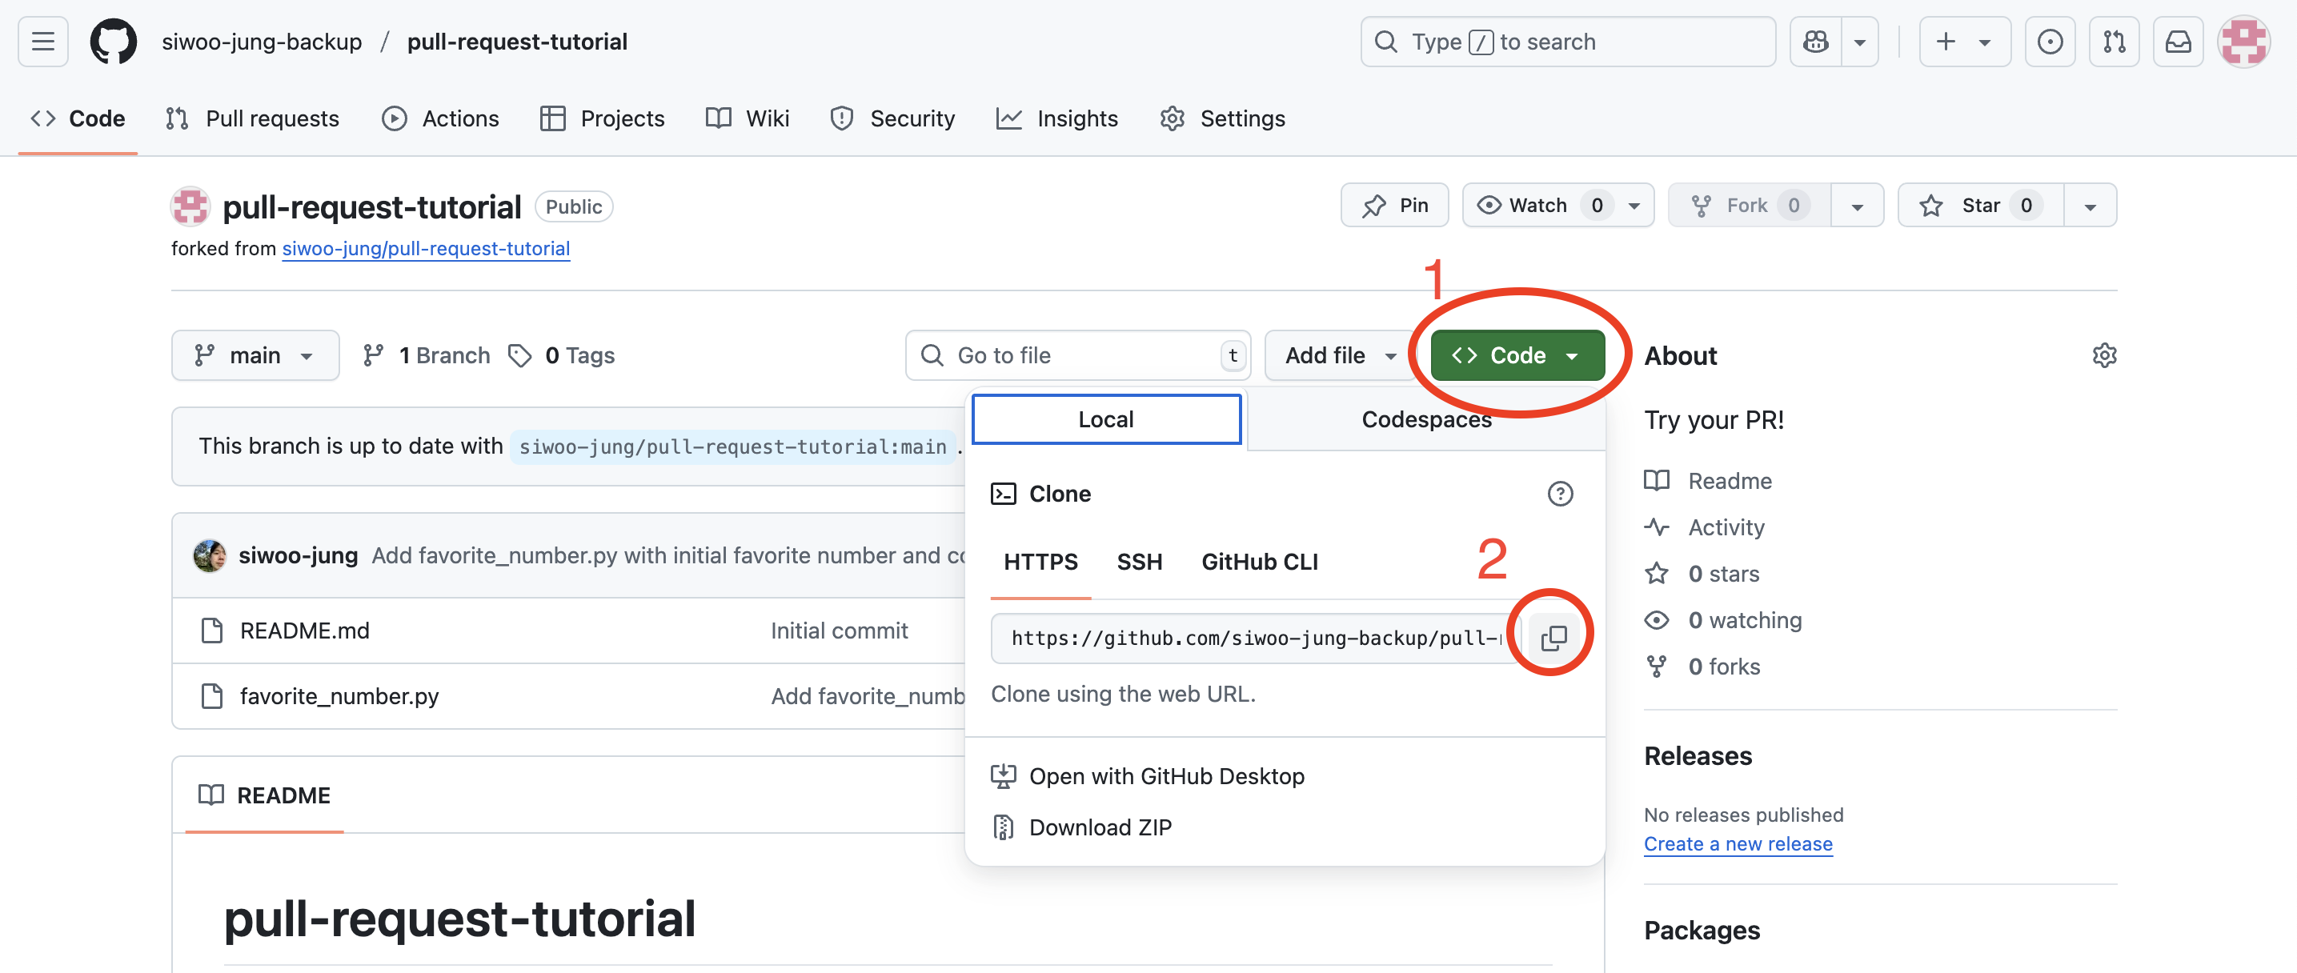Screen dimensions: 2297x973
Task: Switch to the Wiki tab
Action: point(748,118)
